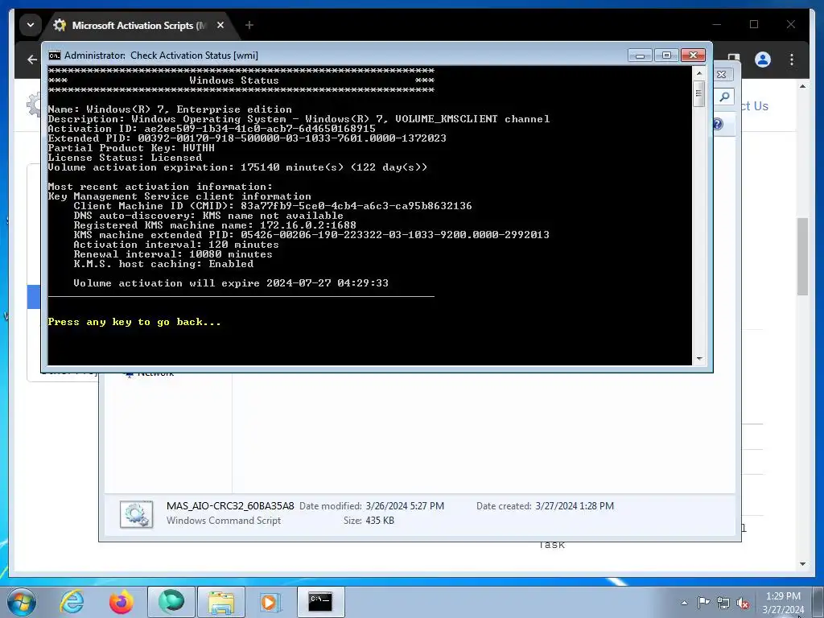Viewport: 824px width, 618px height.
Task: Click the console vertical scrollbar thumb
Action: pos(698,94)
